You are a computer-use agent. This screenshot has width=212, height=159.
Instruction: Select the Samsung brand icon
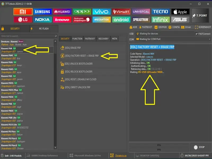click(43, 12)
